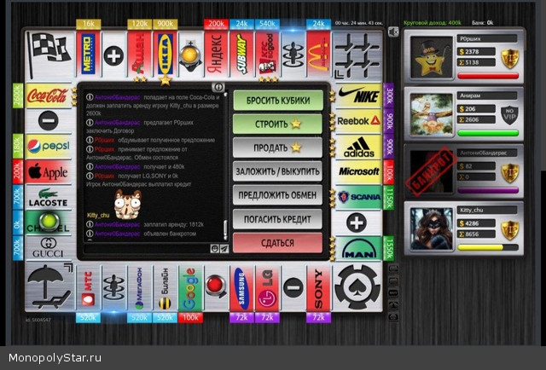Select the Gucci board cell
The height and width of the screenshot is (370, 546).
[48, 248]
